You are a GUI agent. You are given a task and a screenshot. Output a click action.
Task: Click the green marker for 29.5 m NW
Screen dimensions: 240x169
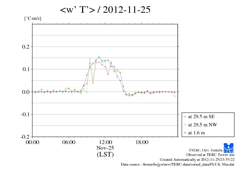click(185, 125)
